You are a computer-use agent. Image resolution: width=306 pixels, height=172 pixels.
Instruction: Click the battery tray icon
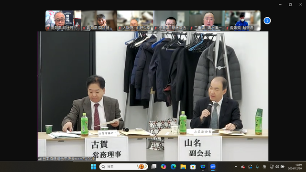[x=283, y=167]
